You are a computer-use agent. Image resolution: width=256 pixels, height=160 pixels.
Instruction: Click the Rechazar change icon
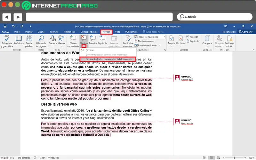tap(180, 38)
